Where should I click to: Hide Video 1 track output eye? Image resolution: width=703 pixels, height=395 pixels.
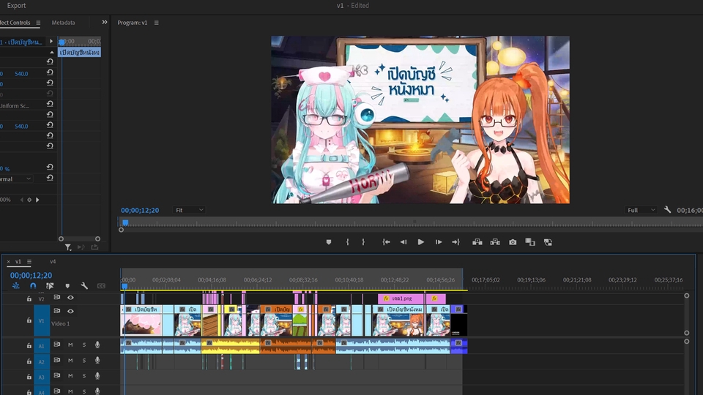(70, 312)
